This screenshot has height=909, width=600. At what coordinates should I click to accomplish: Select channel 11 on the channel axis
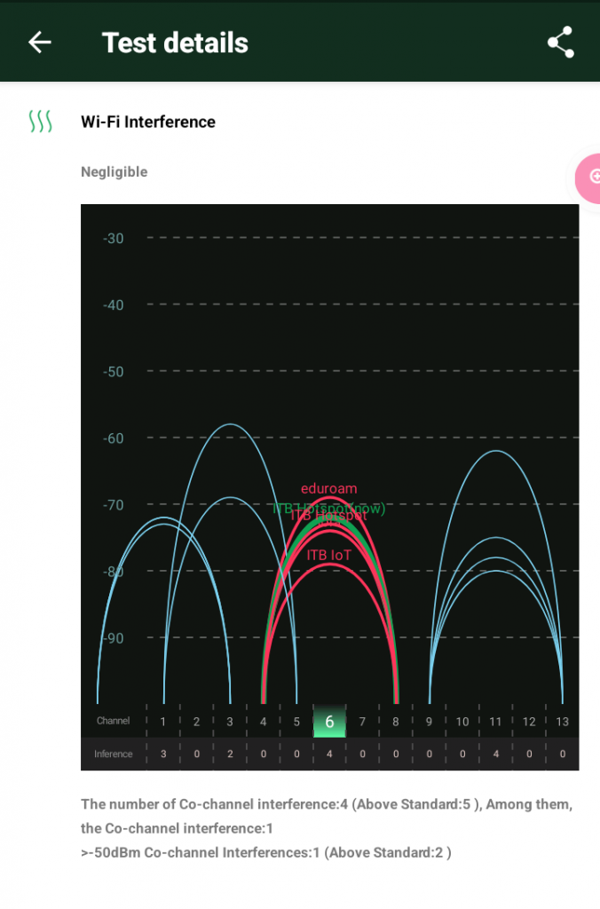click(x=495, y=722)
